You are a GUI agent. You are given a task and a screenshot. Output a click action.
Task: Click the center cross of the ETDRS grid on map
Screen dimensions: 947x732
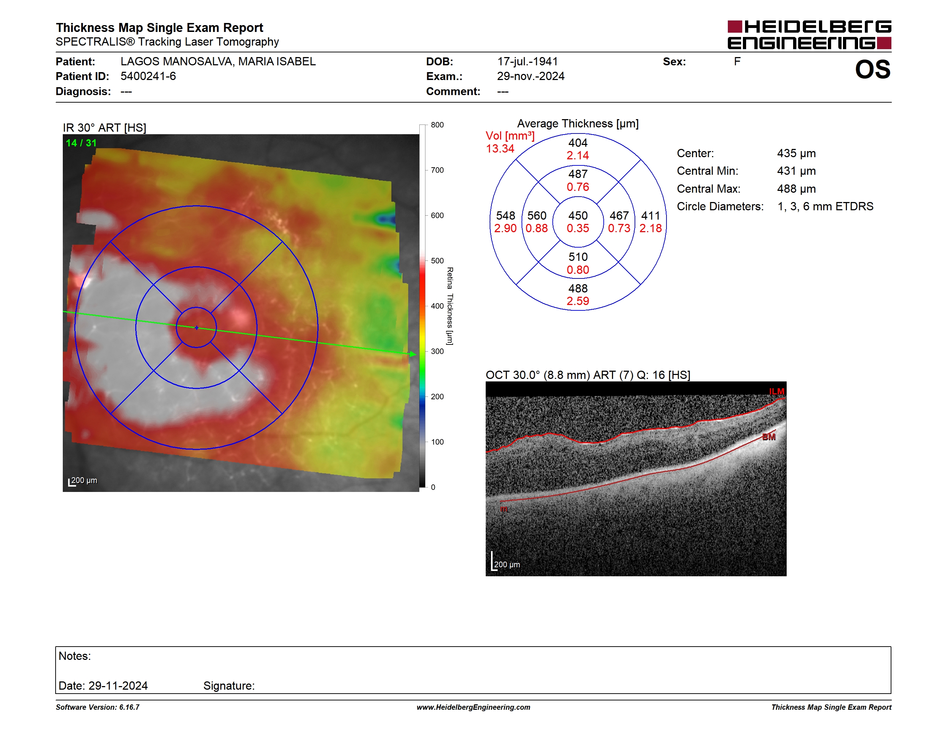point(197,328)
